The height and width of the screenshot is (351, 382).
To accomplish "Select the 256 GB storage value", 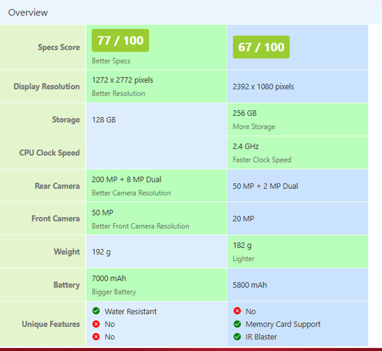I will pos(244,113).
